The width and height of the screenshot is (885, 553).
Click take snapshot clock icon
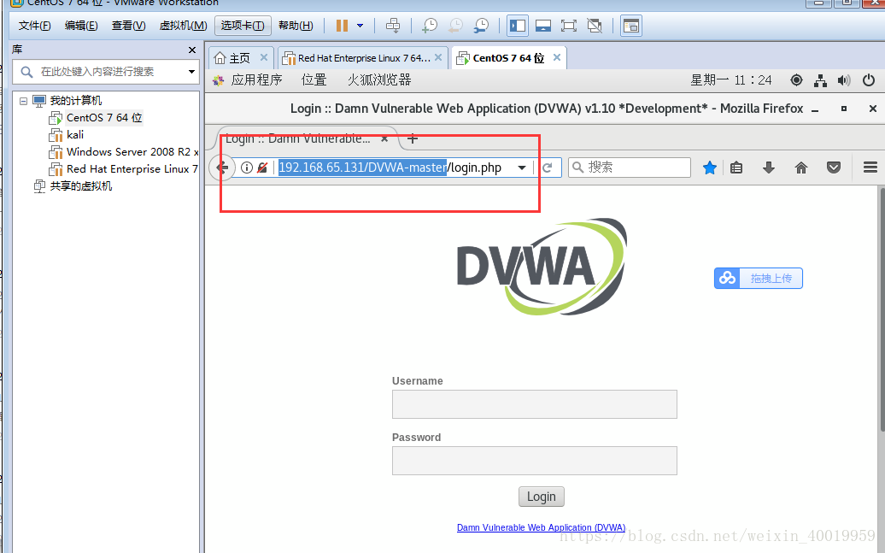(x=430, y=26)
